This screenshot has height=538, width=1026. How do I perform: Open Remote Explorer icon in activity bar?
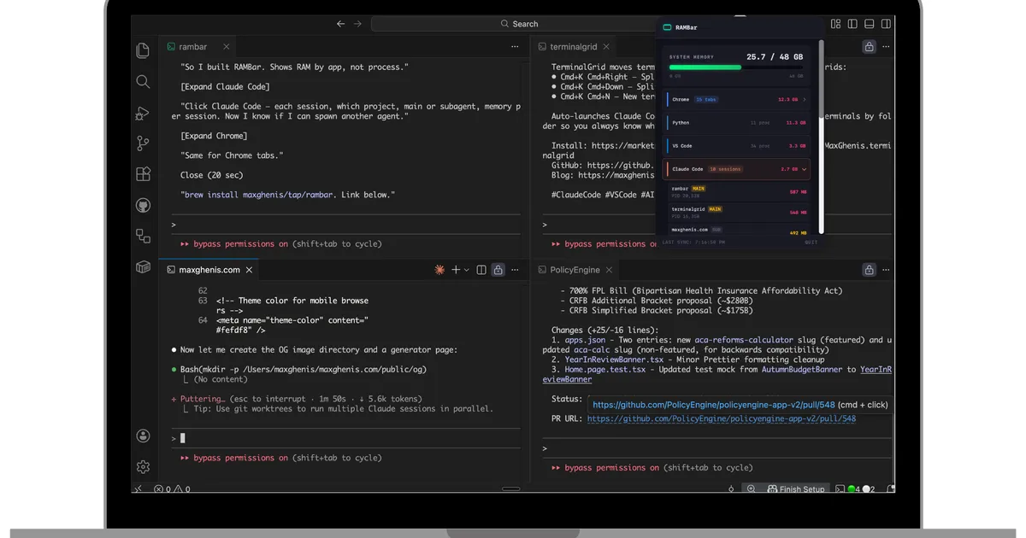(x=143, y=236)
